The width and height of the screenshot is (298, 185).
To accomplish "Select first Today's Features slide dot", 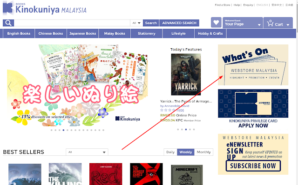I will click(x=178, y=129).
